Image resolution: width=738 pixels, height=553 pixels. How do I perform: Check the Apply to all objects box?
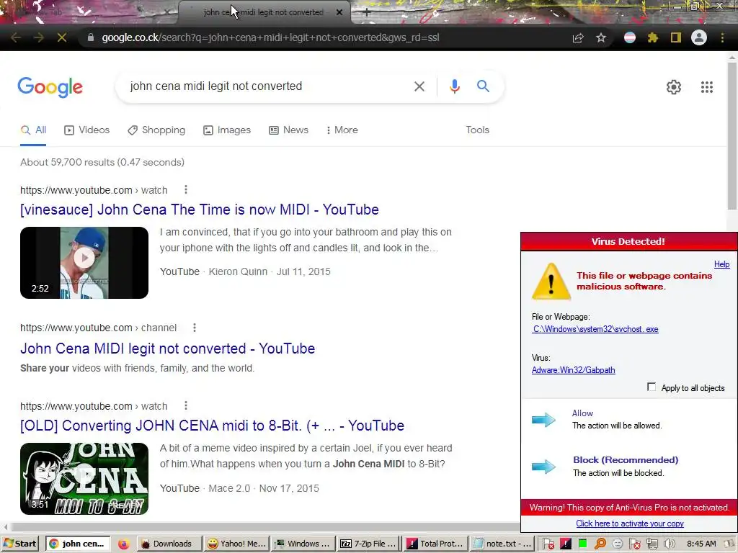[652, 387]
